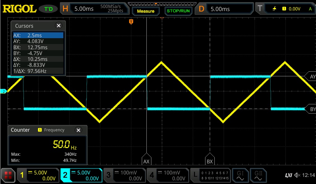Select the BY horizontal cursor handle

point(310,109)
